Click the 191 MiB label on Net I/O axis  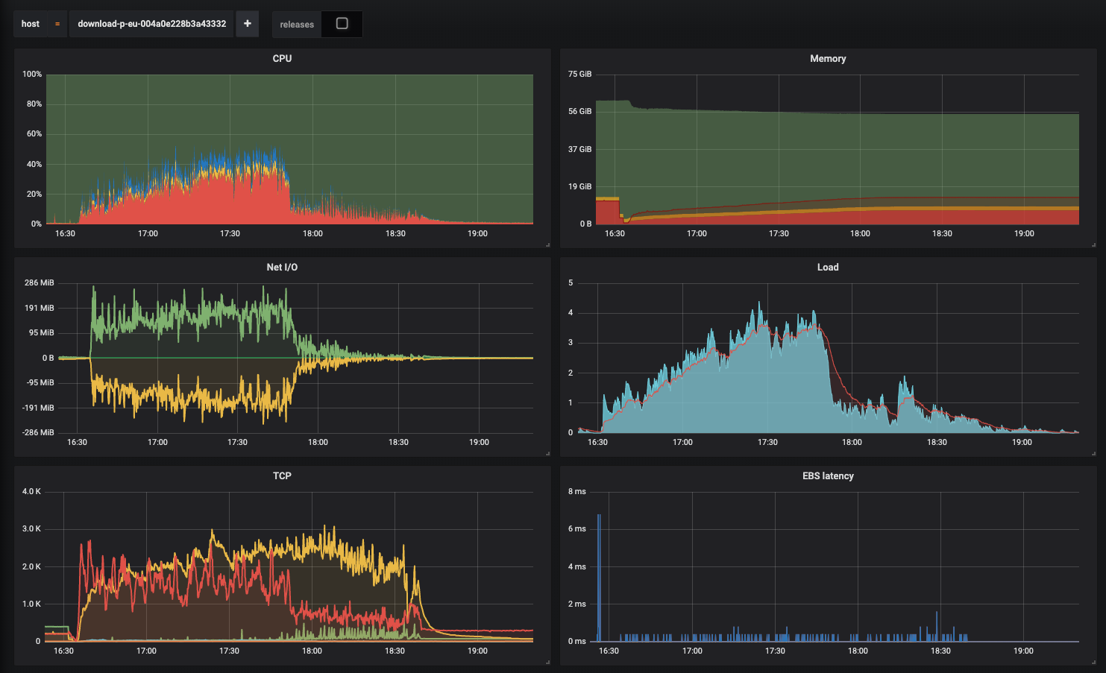click(39, 308)
